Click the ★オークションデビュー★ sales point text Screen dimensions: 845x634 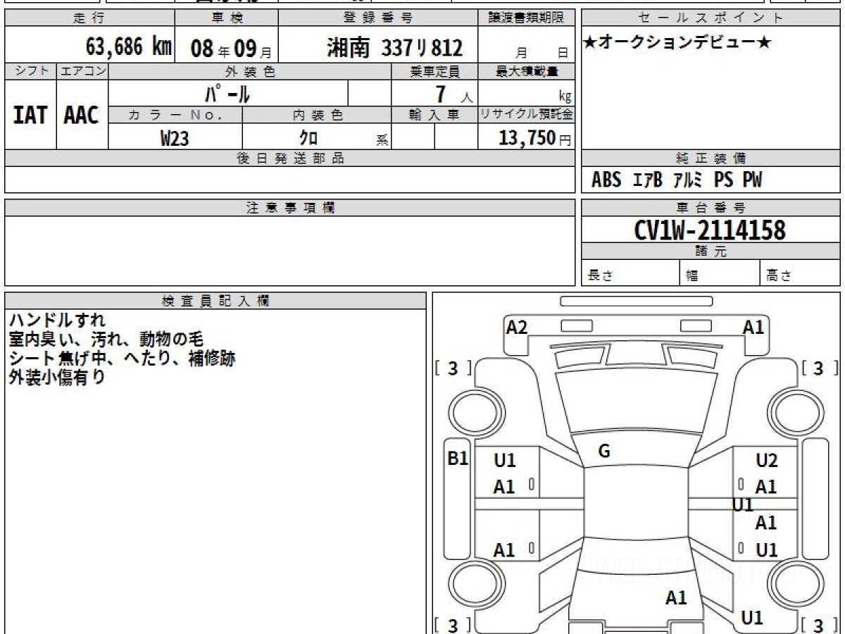pos(677,43)
